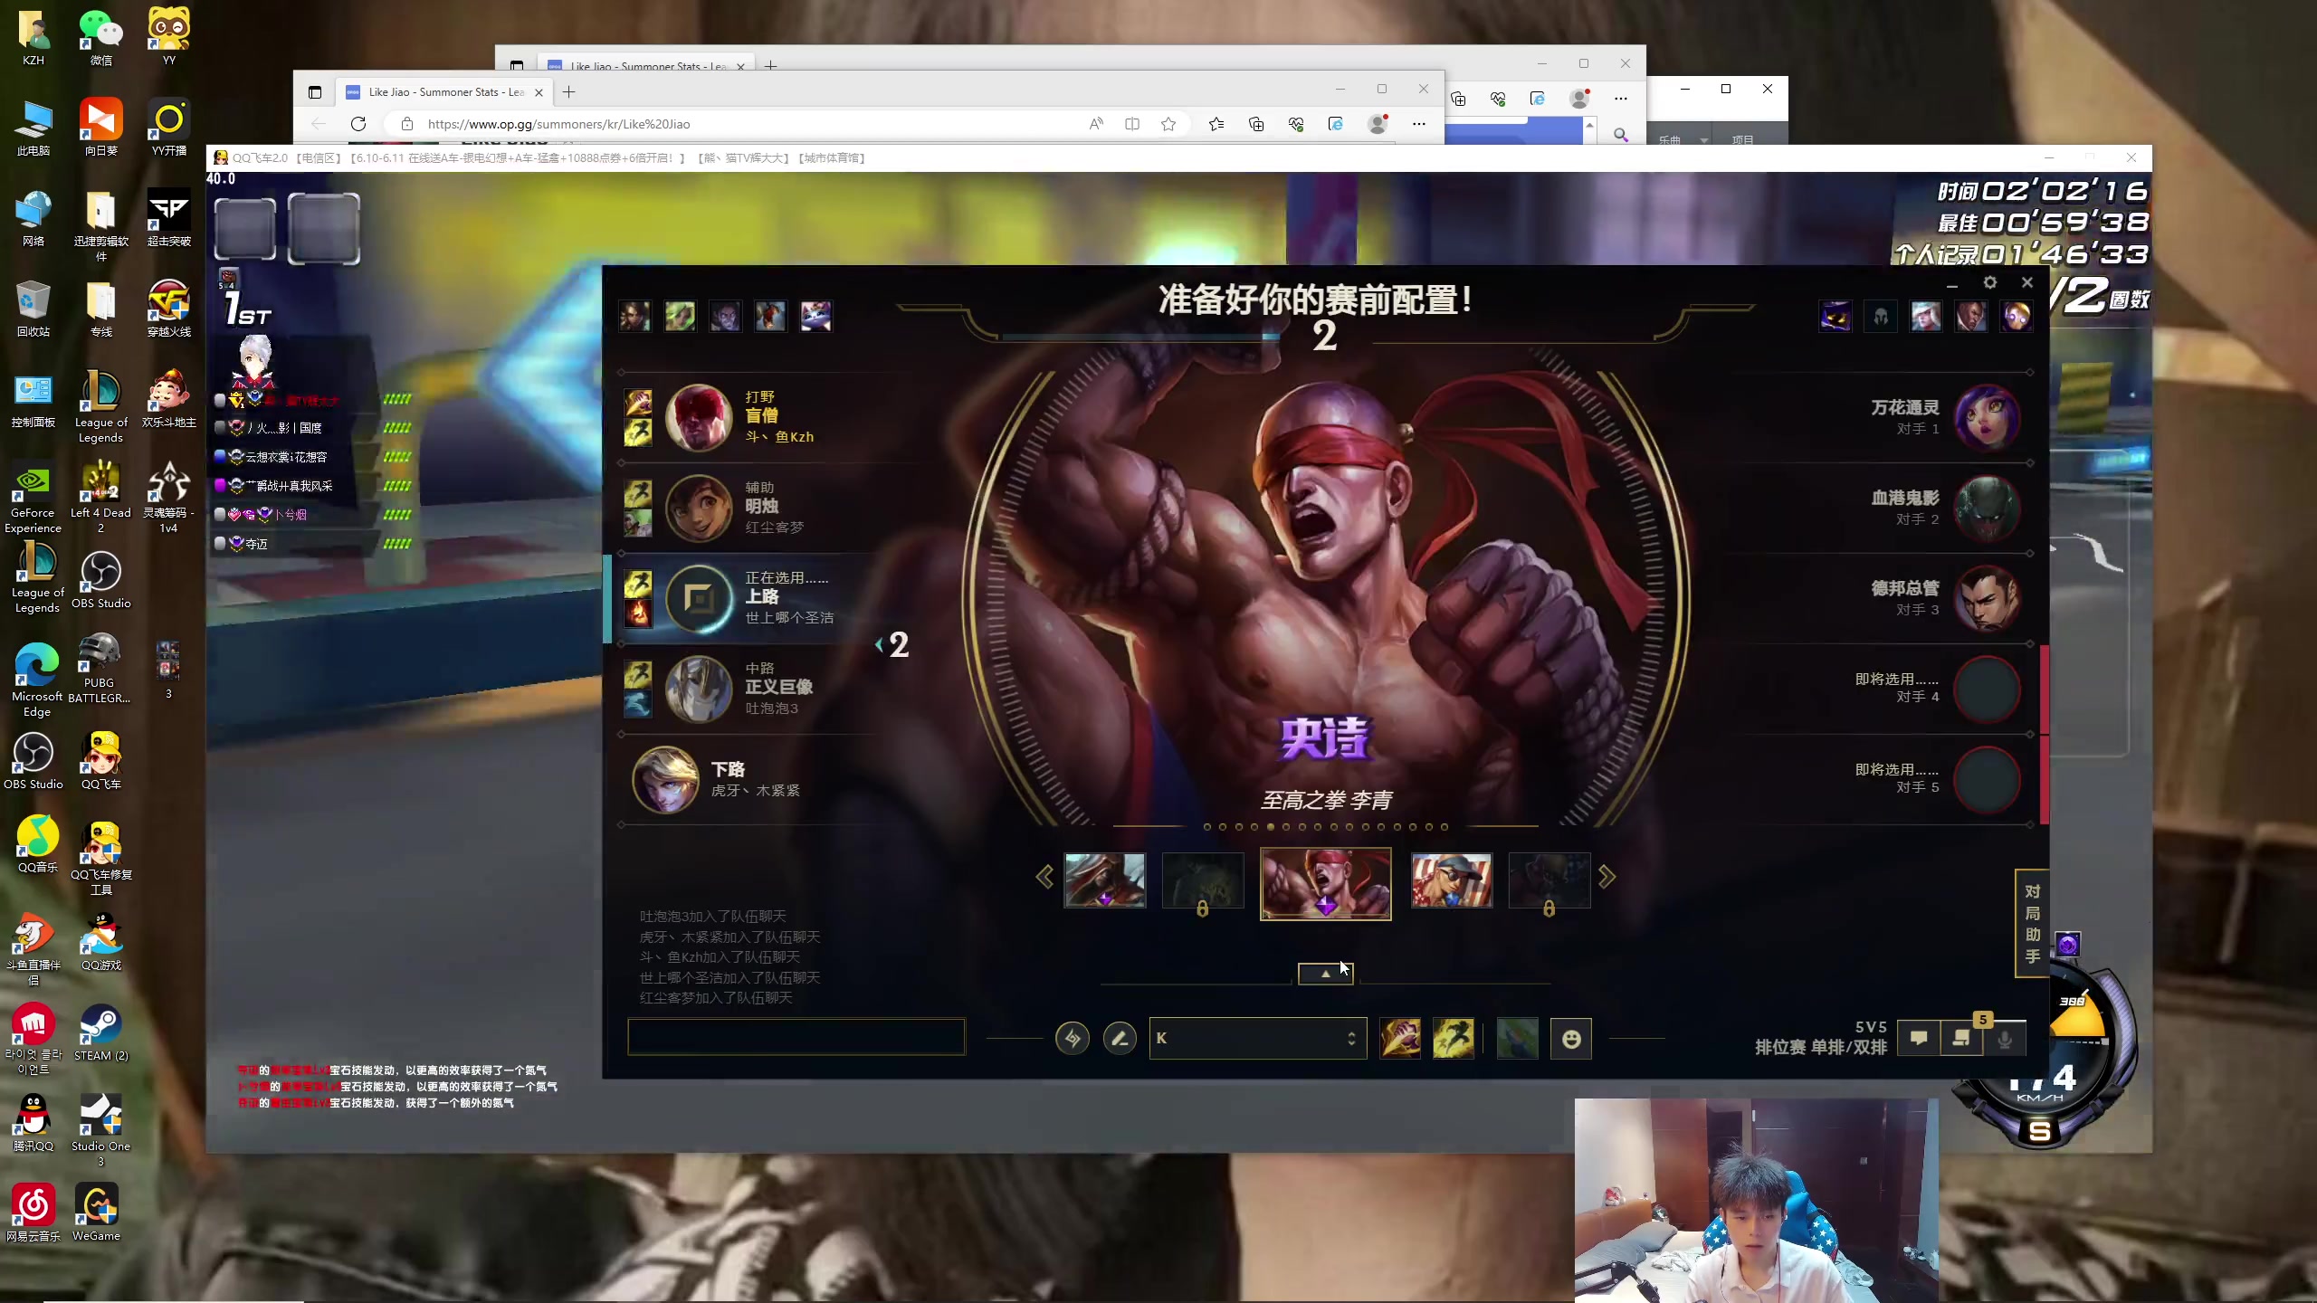Image resolution: width=2317 pixels, height=1303 pixels.
Task: Open PUBG BATTLEGROUNDS desktop shortcut
Action: tap(100, 668)
